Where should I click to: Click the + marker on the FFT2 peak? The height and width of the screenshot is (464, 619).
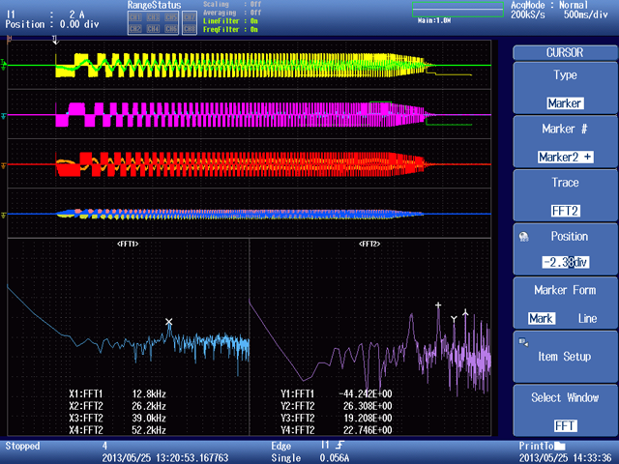point(438,305)
